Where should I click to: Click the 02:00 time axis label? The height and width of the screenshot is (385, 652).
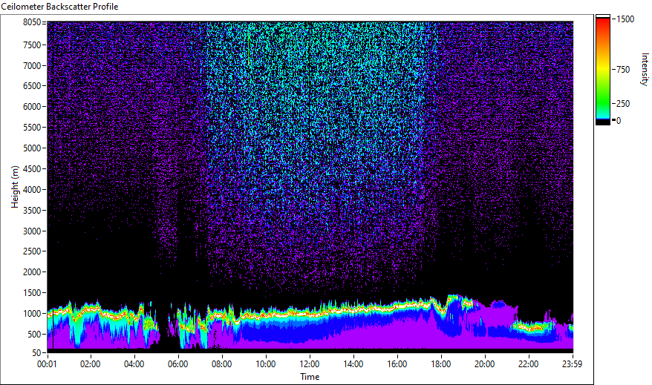(91, 364)
